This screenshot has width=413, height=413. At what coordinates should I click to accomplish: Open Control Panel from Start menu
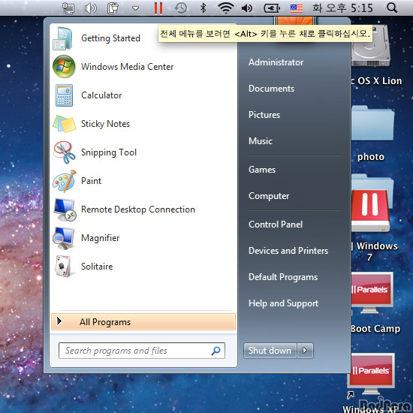pyautogui.click(x=276, y=225)
